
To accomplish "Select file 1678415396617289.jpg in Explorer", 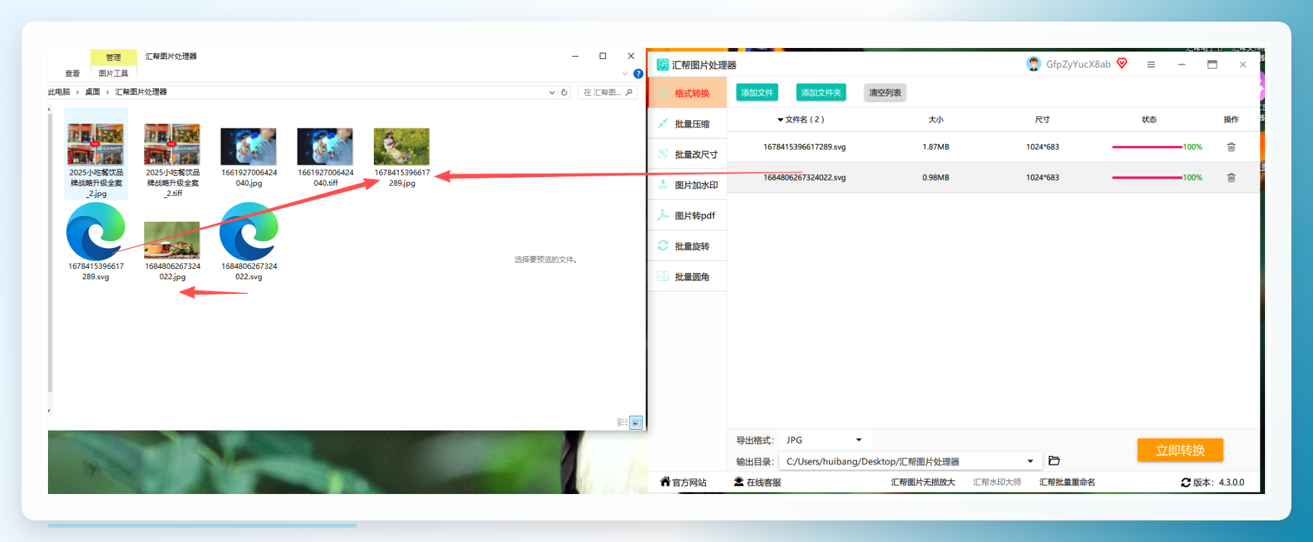I will click(x=402, y=157).
